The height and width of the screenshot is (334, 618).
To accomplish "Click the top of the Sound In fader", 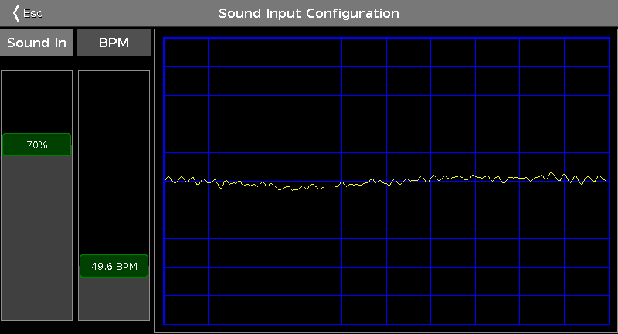I will pyautogui.click(x=36, y=75).
